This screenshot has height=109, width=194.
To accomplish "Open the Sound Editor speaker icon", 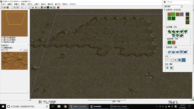I will (x=39, y=7).
